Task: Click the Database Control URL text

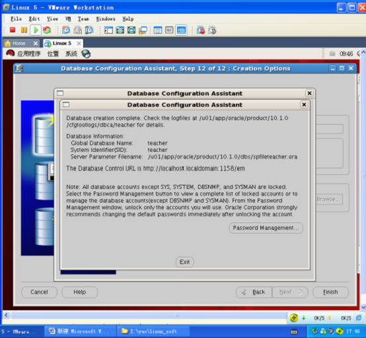Action: pos(194,168)
